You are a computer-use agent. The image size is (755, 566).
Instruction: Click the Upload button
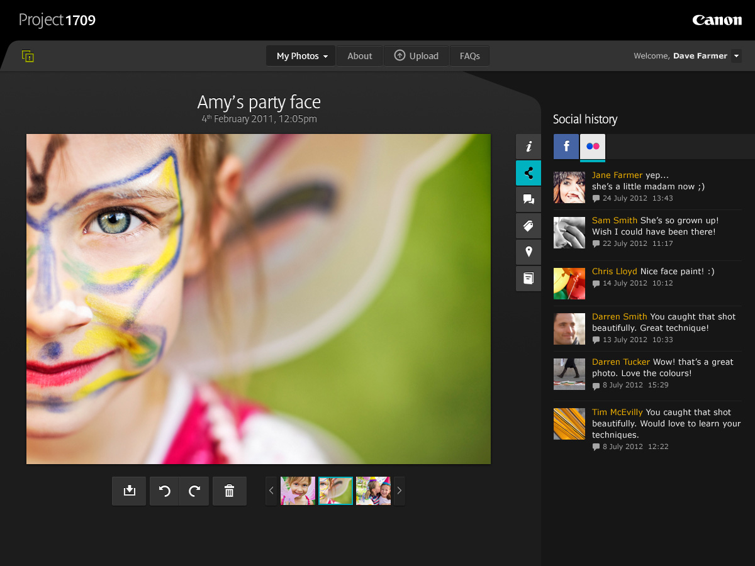[416, 56]
